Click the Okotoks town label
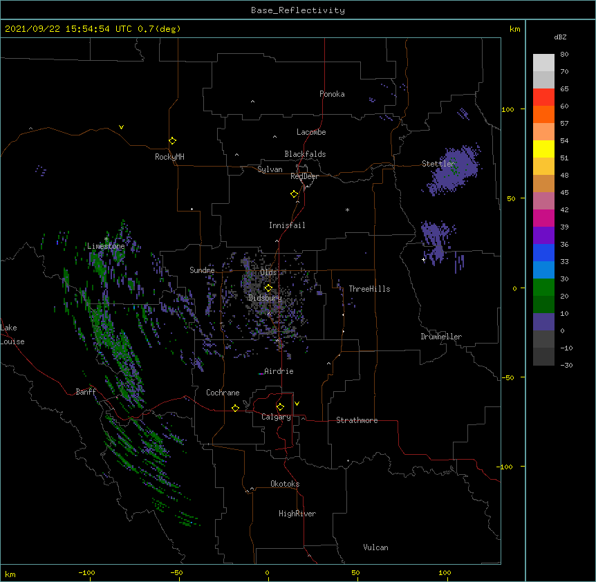 tap(285, 484)
